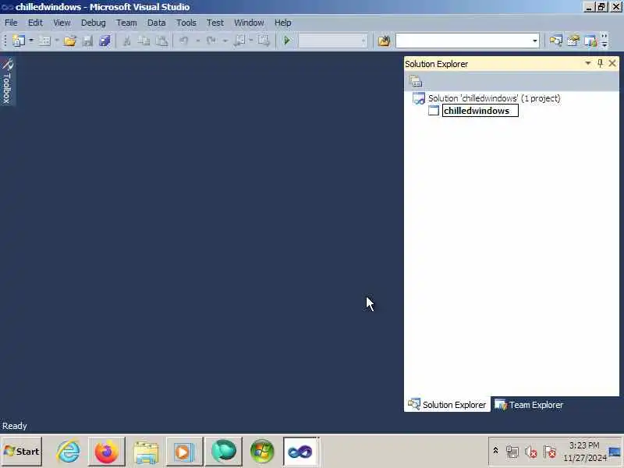Image resolution: width=624 pixels, height=468 pixels.
Task: Click the Save All icon
Action: 105,41
